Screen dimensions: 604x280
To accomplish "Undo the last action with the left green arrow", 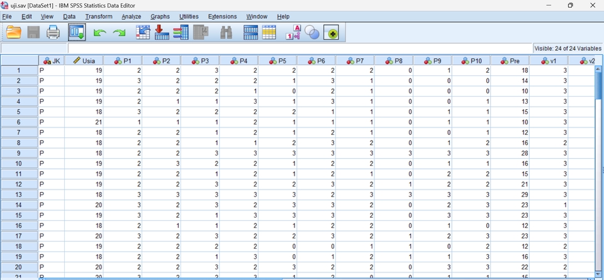I will (100, 33).
